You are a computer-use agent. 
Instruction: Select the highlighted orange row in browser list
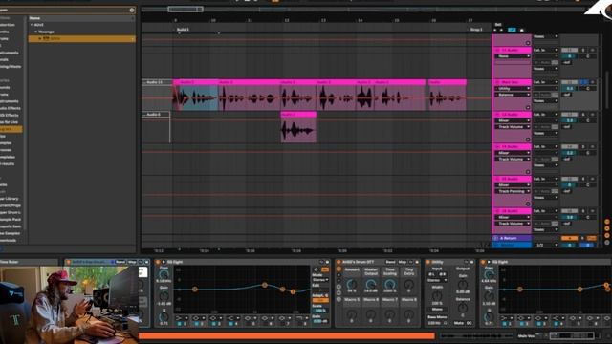tap(82, 38)
